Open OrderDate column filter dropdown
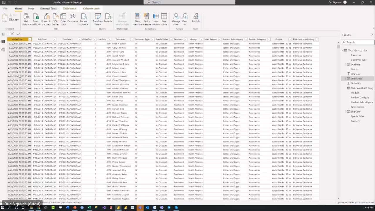The width and height of the screenshot is (375, 211). [x=30, y=39]
